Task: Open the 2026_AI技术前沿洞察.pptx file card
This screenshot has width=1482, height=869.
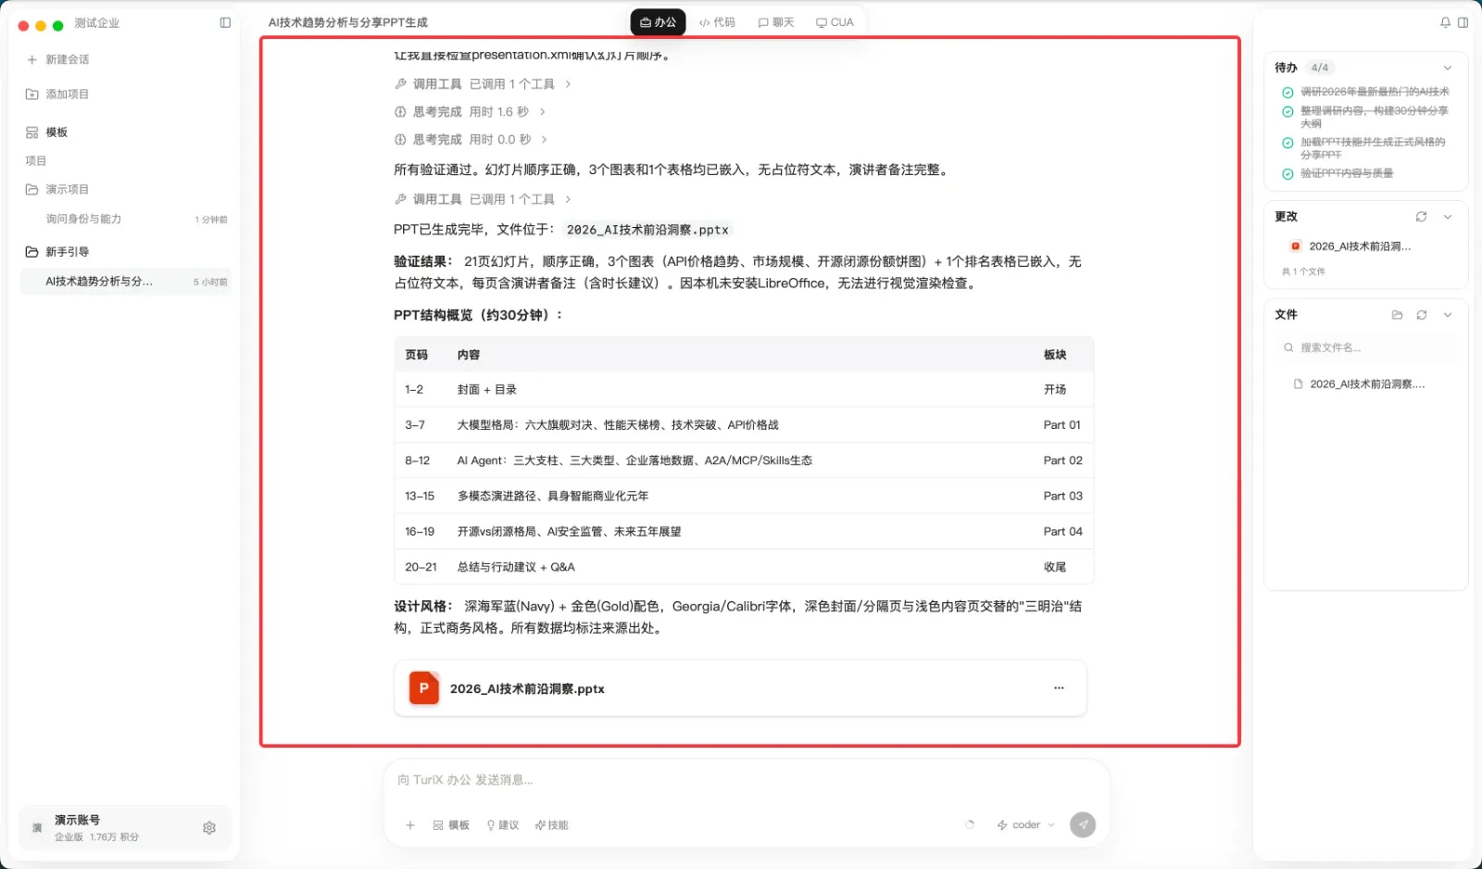Action: [x=740, y=688]
